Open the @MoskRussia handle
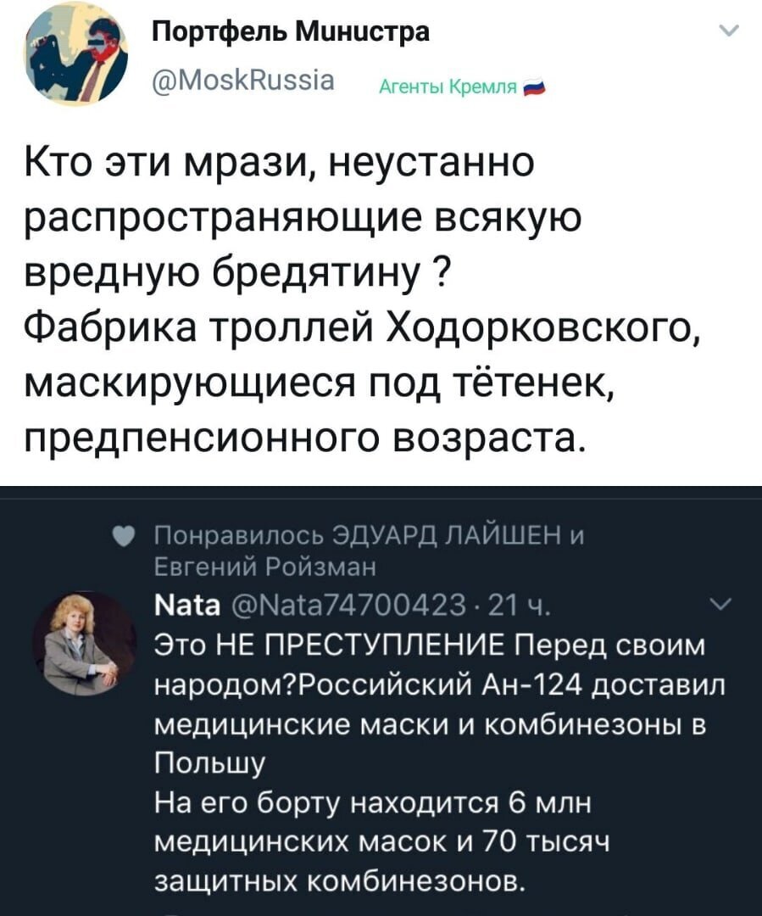This screenshot has width=762, height=916. pos(243,80)
